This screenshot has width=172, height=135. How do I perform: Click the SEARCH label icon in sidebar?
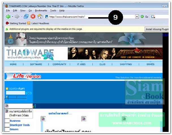7,89
